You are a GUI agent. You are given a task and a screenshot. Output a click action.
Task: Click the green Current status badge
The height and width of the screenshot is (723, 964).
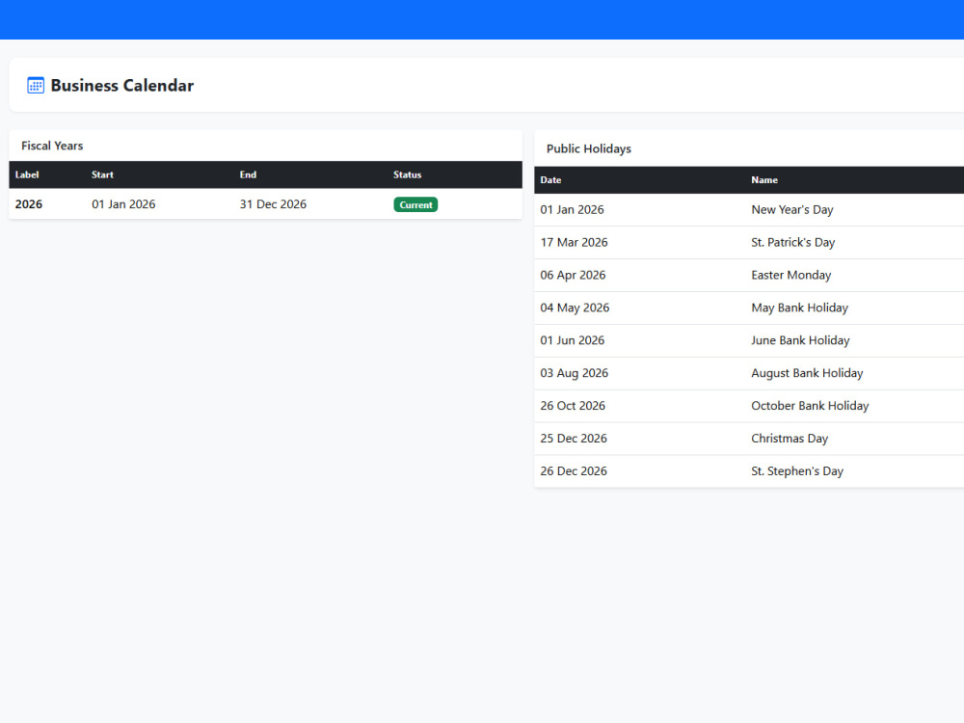coord(415,204)
